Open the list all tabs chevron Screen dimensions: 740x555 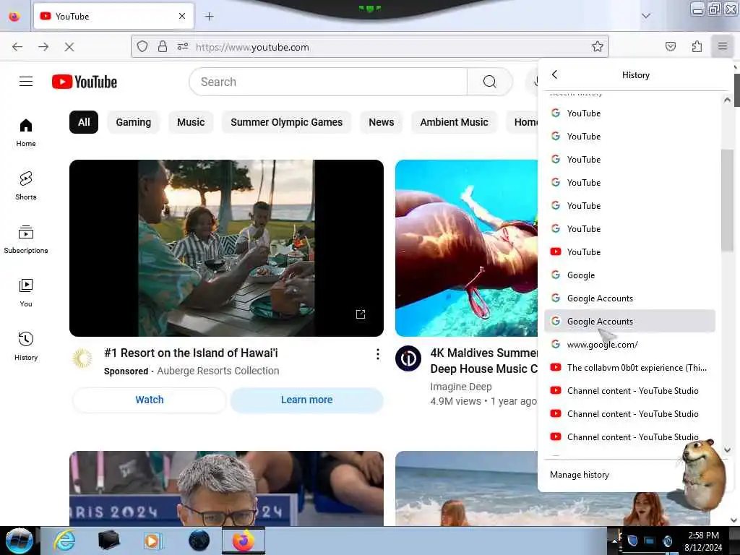click(x=646, y=16)
